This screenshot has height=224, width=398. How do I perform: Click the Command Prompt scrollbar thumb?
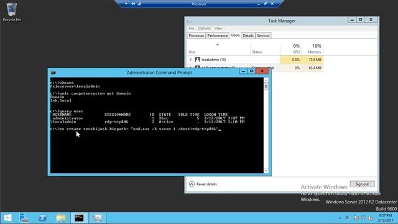[x=266, y=86]
